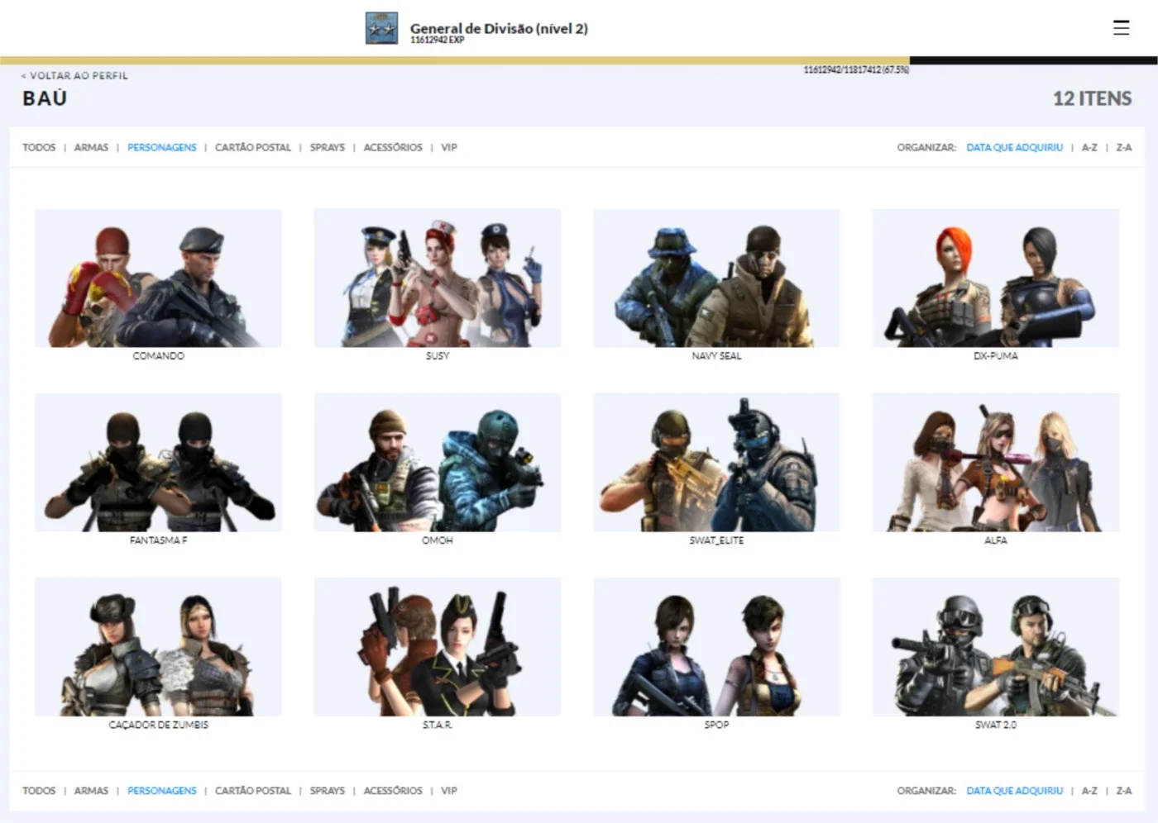Select the top PERSONAGENS filter tab
This screenshot has width=1158, height=823.
point(162,147)
